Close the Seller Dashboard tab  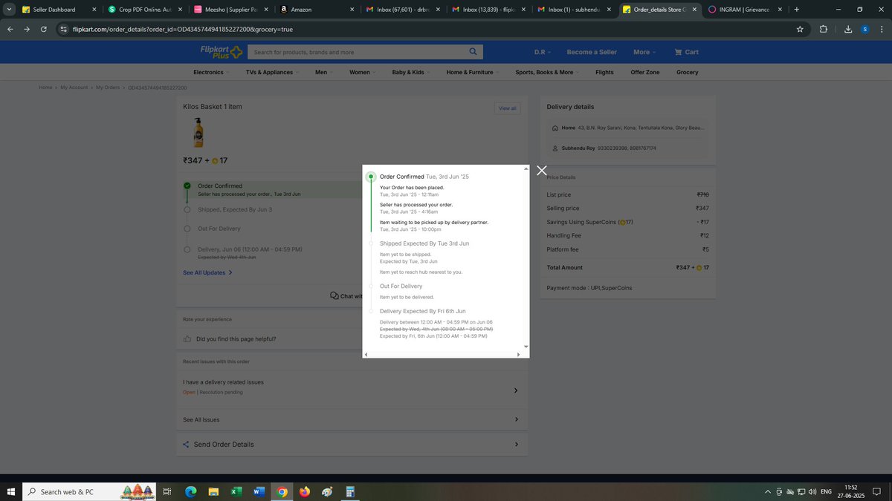pos(94,10)
